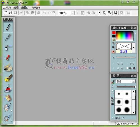Select the pen tool in the toolbox

pyautogui.click(x=8, y=37)
